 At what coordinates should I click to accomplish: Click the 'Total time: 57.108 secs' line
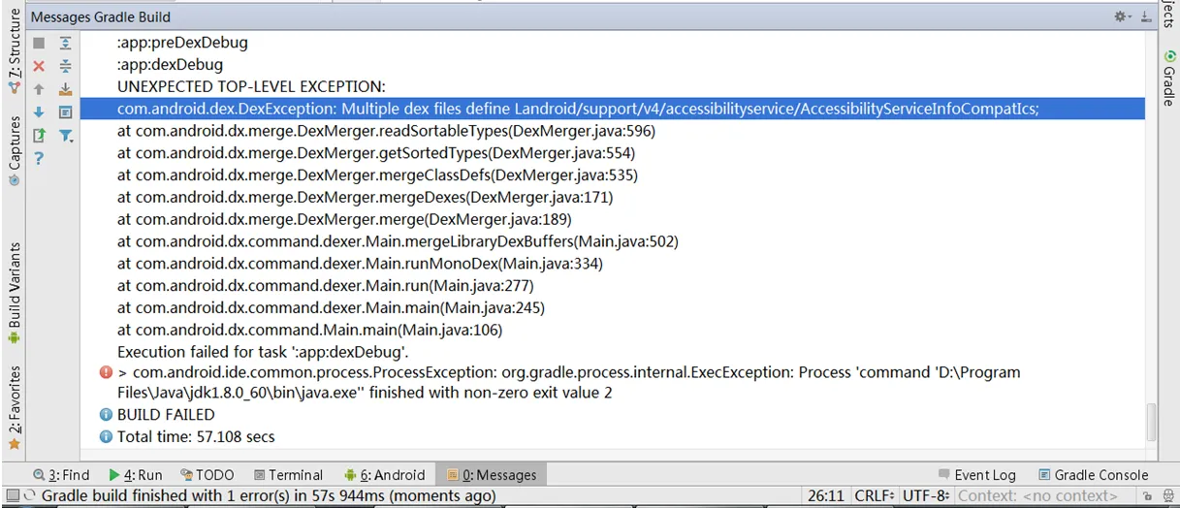196,436
